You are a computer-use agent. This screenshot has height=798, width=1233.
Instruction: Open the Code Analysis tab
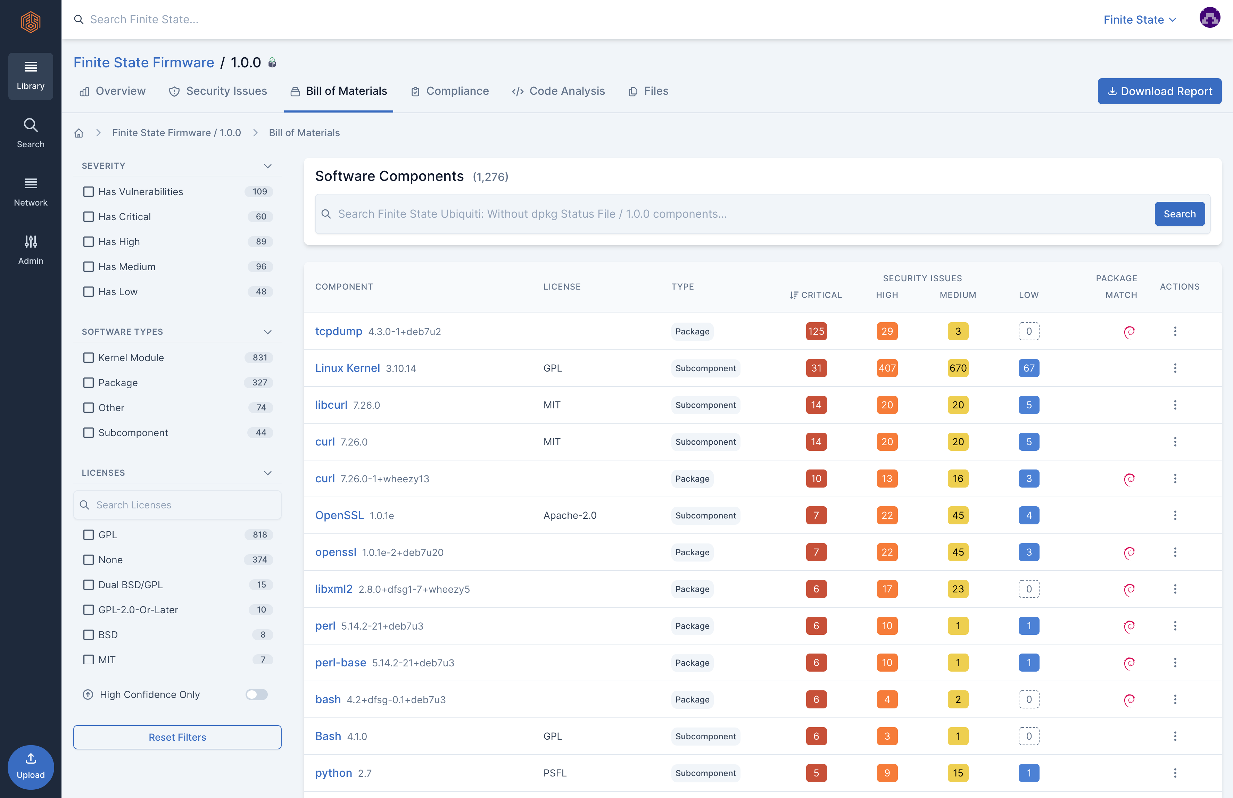pos(558,91)
